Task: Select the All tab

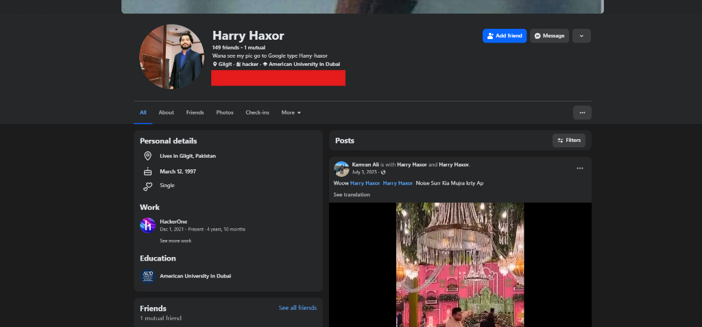Action: 143,112
